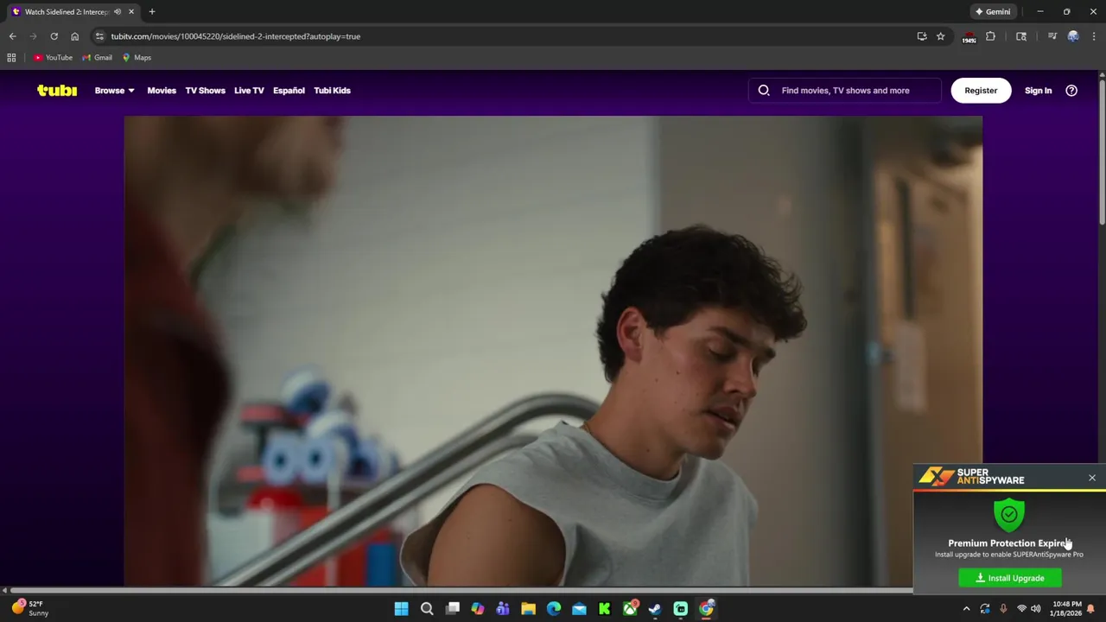The width and height of the screenshot is (1106, 622).
Task: Open File Explorer from taskbar
Action: (528, 609)
